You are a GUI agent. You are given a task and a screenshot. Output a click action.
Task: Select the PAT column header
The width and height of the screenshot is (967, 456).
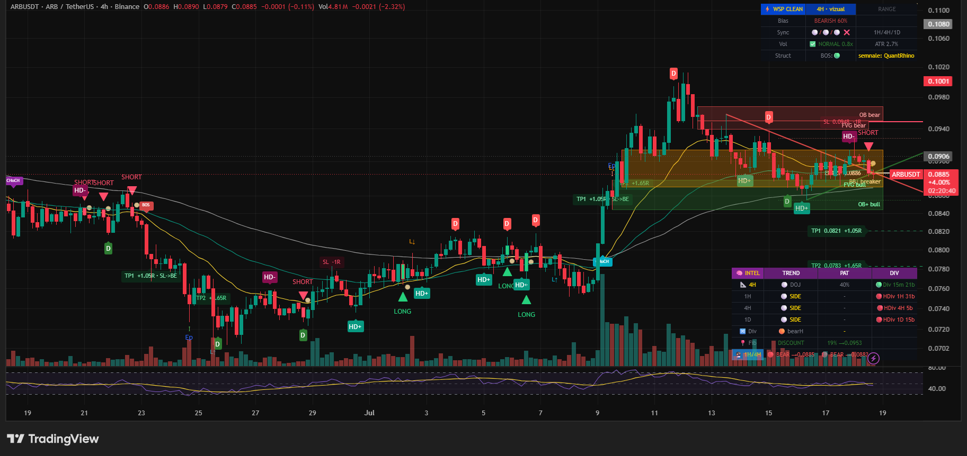click(x=844, y=273)
